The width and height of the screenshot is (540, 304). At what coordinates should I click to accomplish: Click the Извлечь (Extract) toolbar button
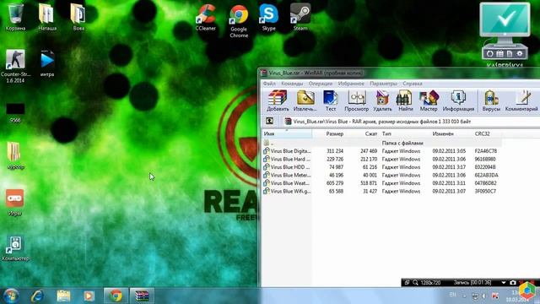(305, 100)
